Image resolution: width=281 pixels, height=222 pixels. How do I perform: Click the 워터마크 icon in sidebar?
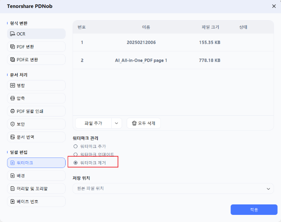tap(13, 163)
